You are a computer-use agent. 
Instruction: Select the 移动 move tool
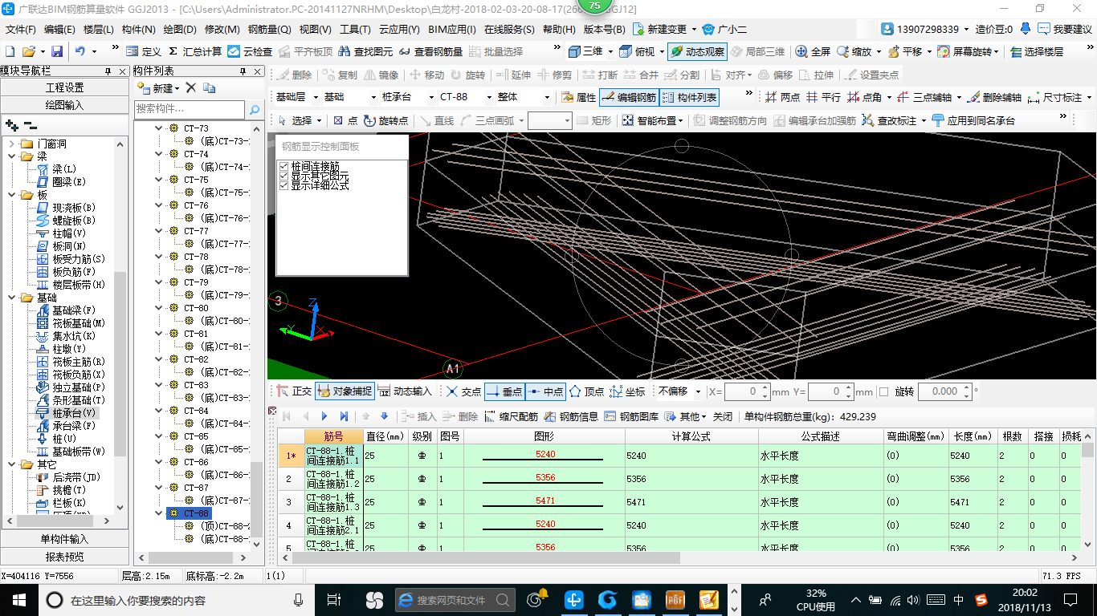[x=426, y=75]
